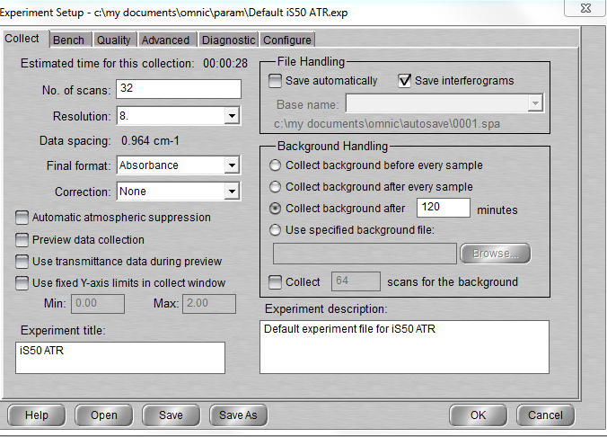Click the Experiment description text box
This screenshot has height=437, width=607.
[x=404, y=347]
